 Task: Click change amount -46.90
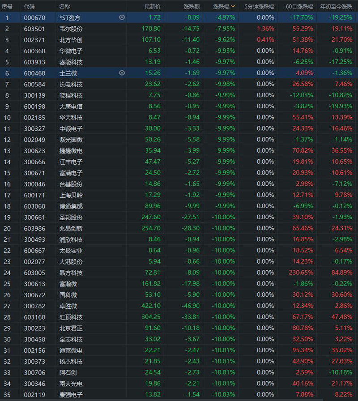pyautogui.click(x=191, y=306)
